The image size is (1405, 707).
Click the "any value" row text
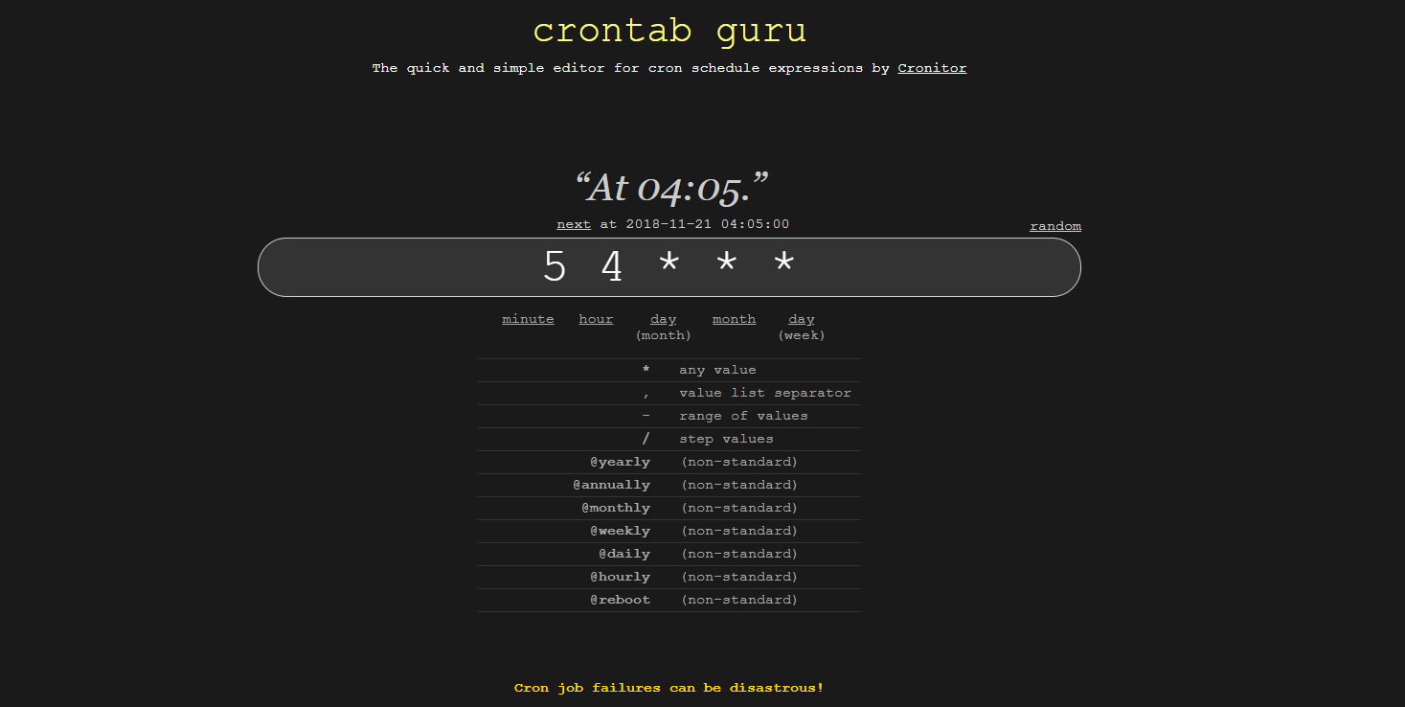pos(717,370)
